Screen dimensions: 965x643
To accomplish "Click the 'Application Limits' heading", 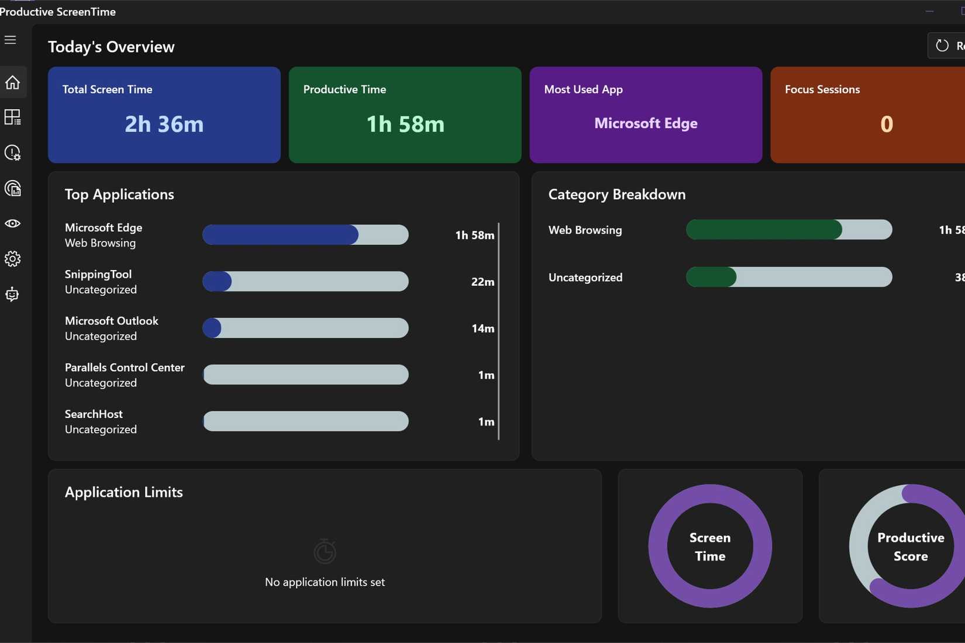I will [124, 492].
